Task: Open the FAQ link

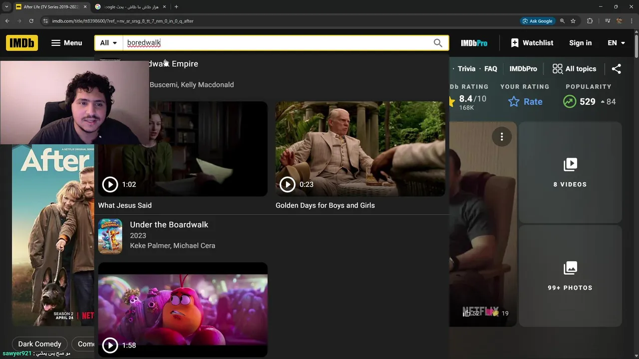Action: (491, 69)
